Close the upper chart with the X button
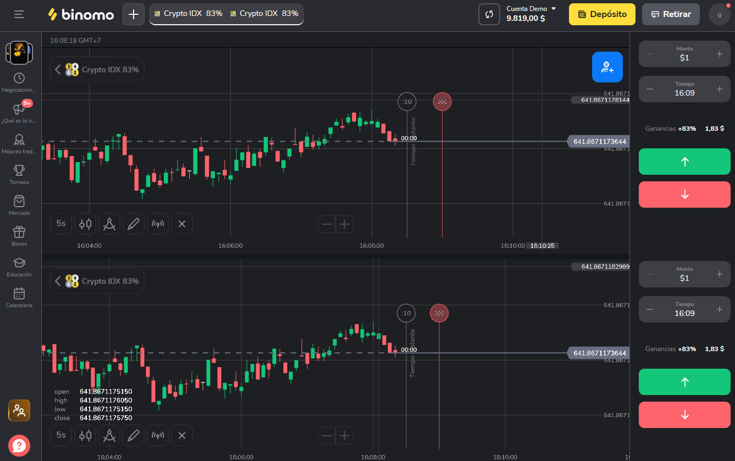Viewport: 735px width, 461px height. pos(182,224)
